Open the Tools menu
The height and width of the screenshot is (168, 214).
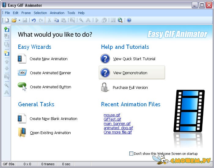pyautogui.click(x=71, y=13)
